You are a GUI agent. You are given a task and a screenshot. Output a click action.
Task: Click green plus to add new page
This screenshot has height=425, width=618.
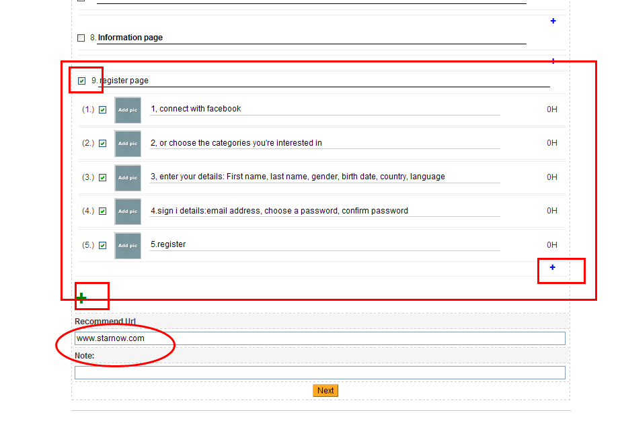(81, 298)
